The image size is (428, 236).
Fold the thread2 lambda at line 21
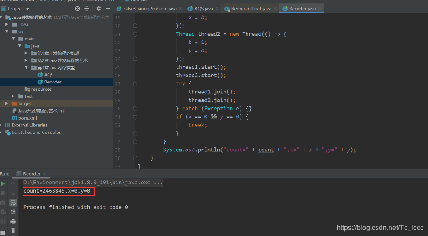click(135, 34)
